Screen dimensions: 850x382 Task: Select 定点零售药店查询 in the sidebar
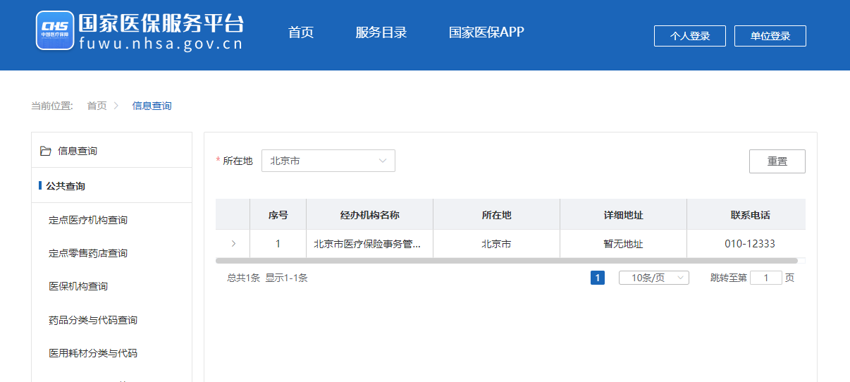pyautogui.click(x=88, y=253)
